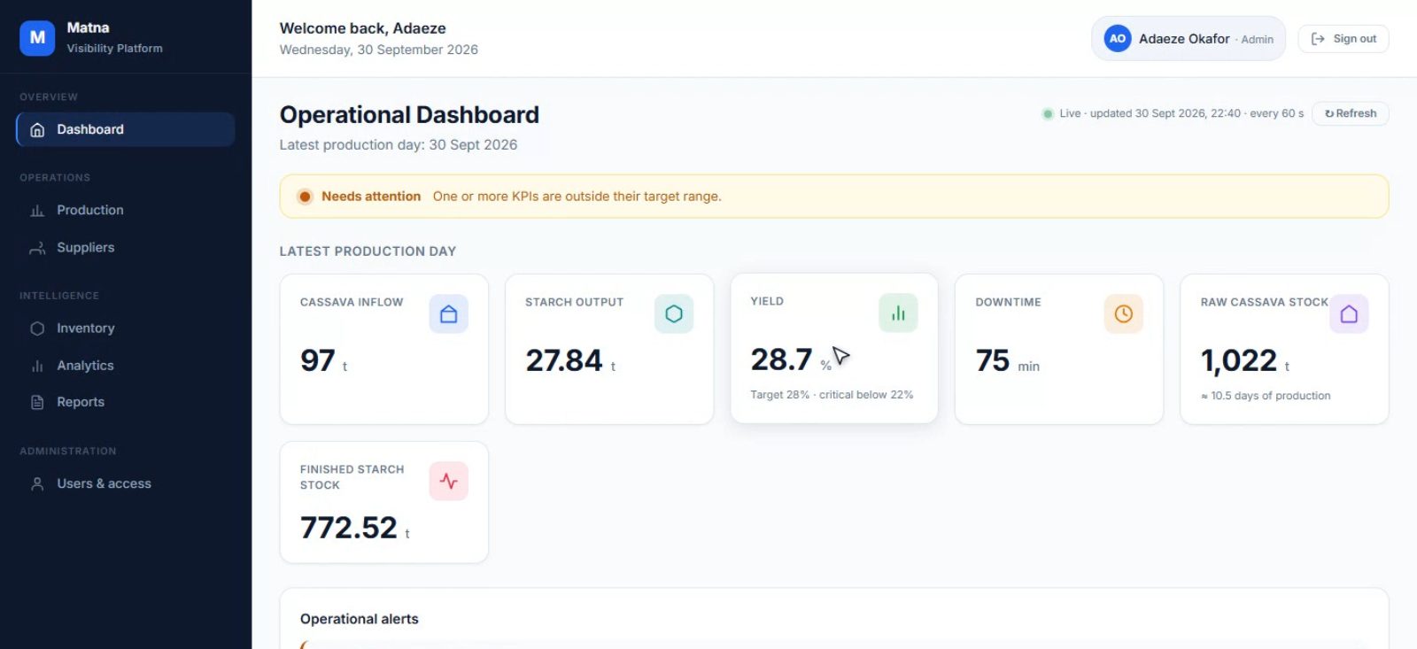The image size is (1417, 649).
Task: Click the Sign out button
Action: [1343, 39]
